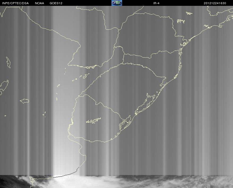Select the jagged island outline near top right
The image size is (233, 188).
point(181,21)
